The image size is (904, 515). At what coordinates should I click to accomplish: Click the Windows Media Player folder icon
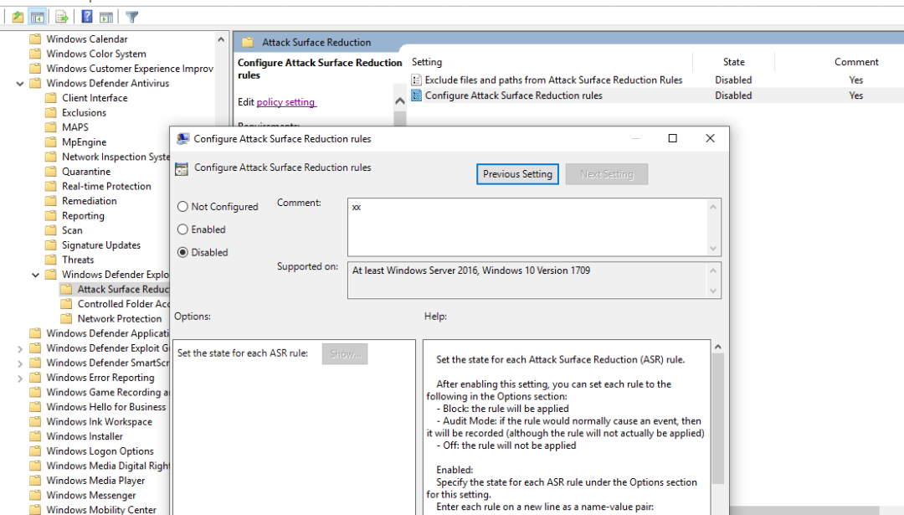(x=35, y=481)
